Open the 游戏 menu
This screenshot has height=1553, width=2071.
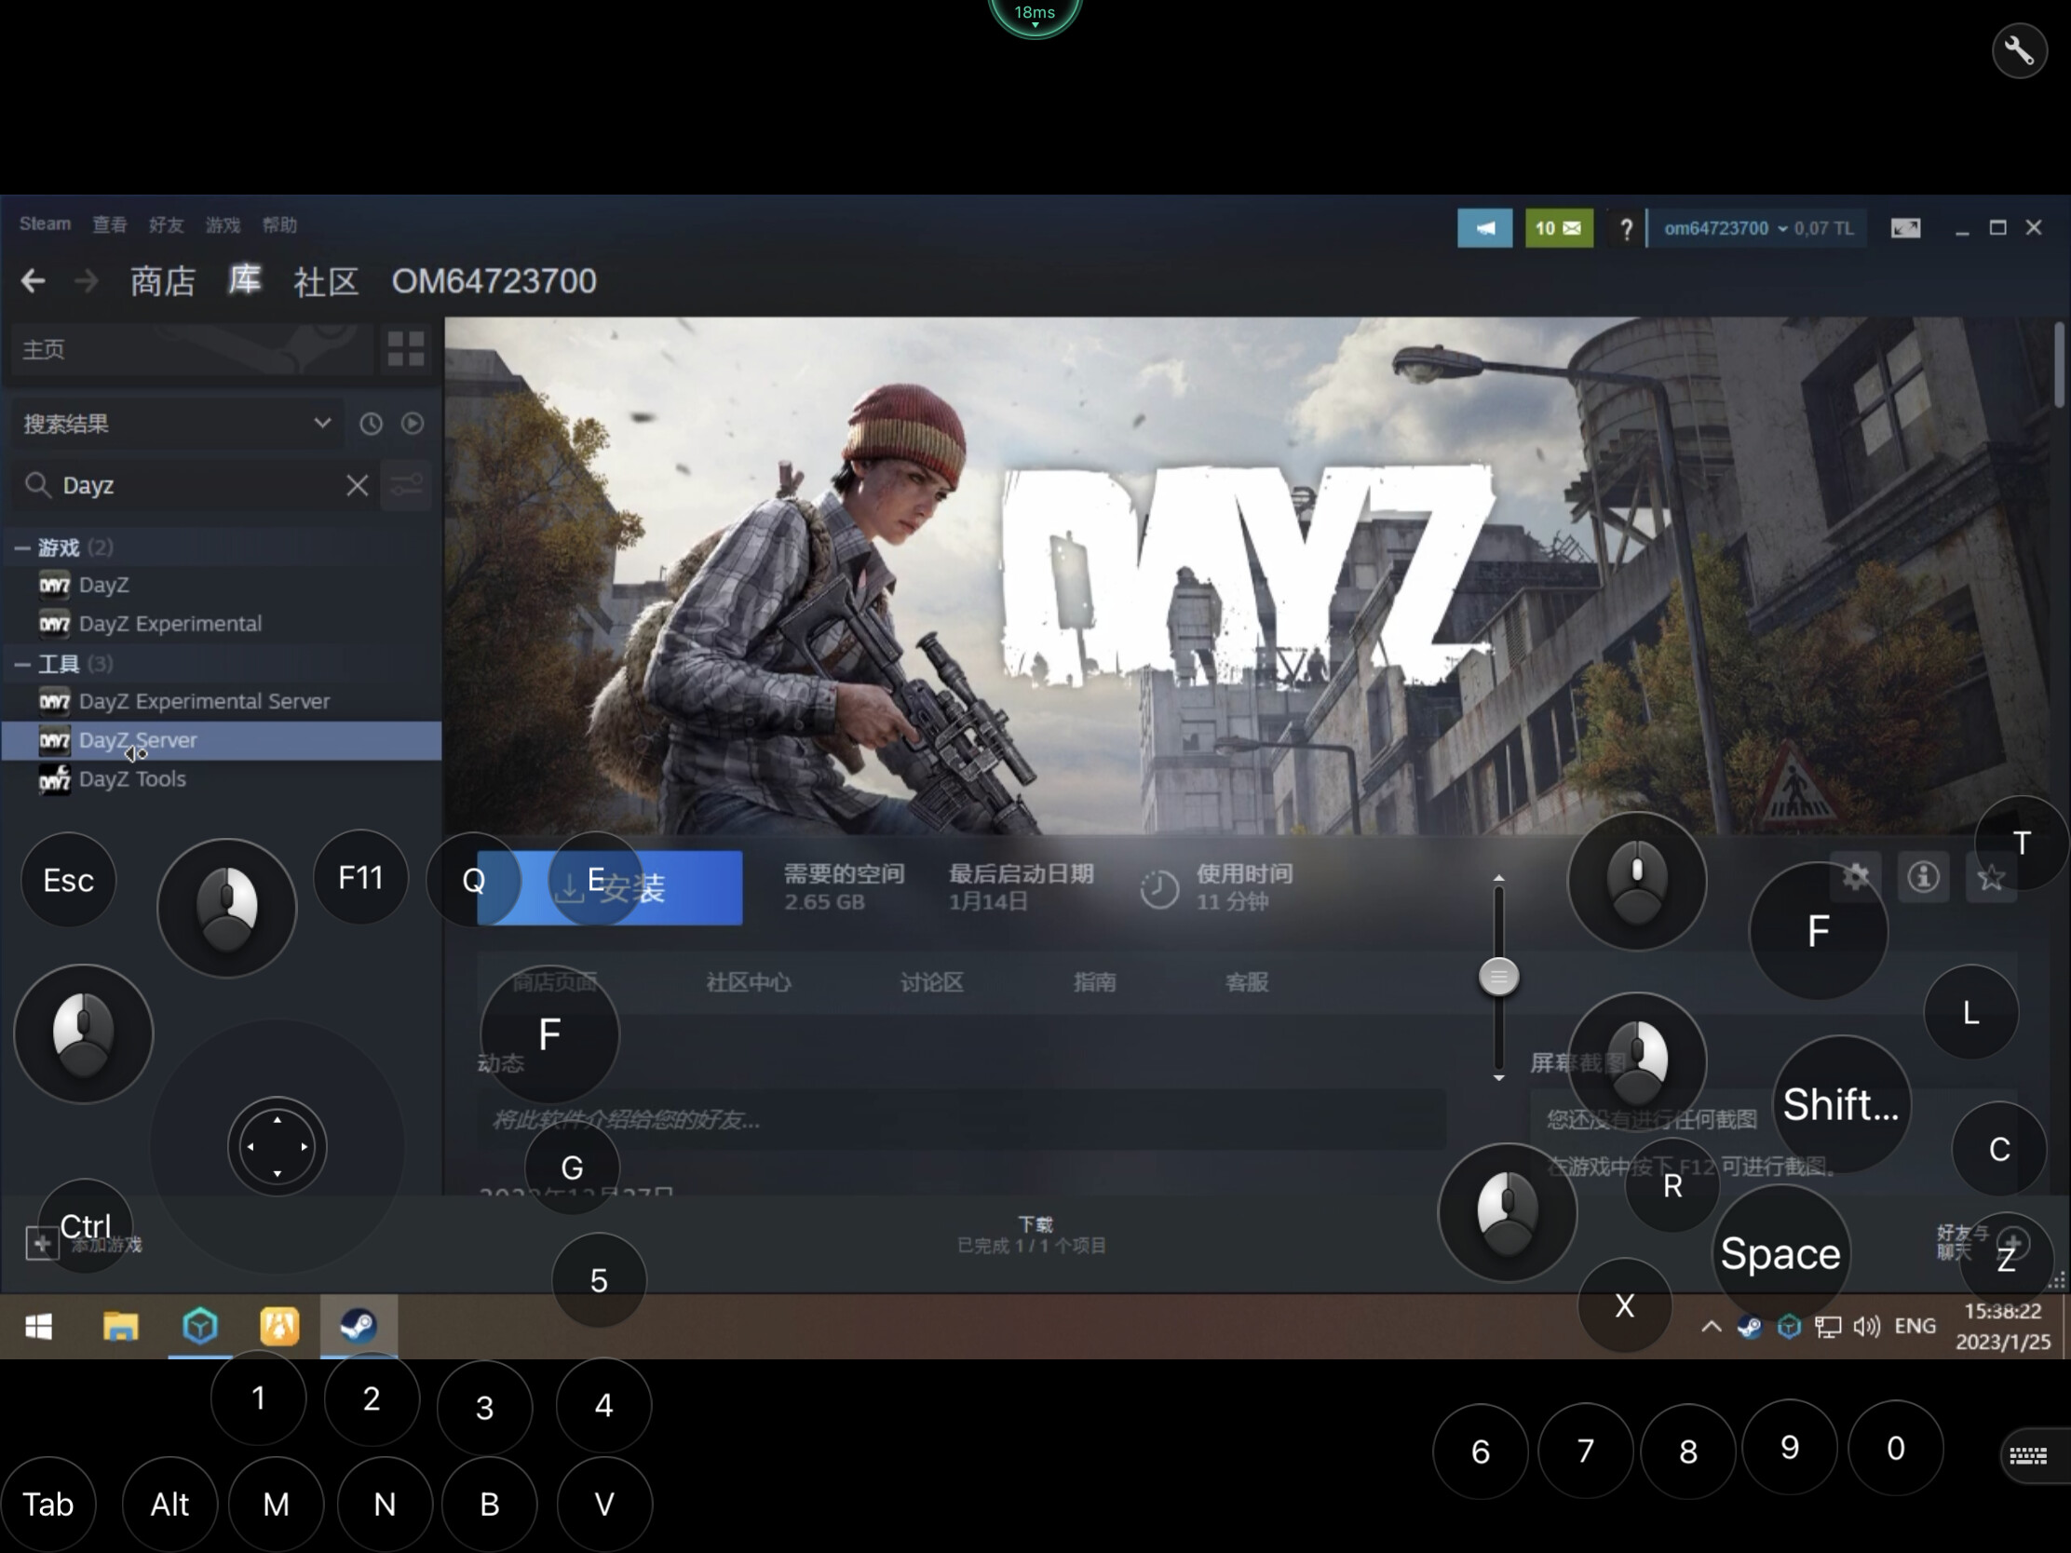coord(223,224)
